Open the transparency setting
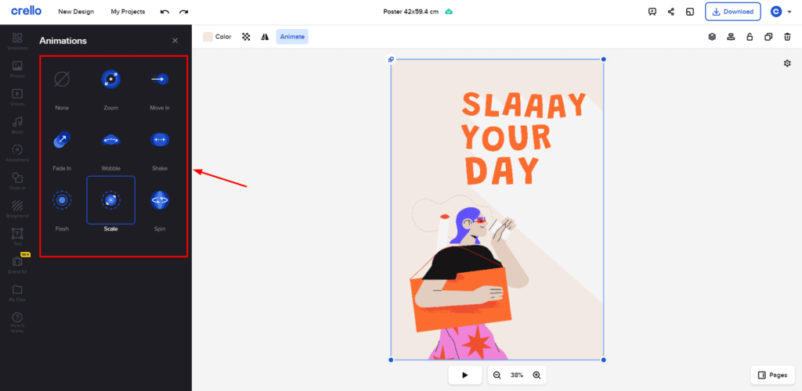Viewport: 802px width, 391px height. pyautogui.click(x=246, y=37)
